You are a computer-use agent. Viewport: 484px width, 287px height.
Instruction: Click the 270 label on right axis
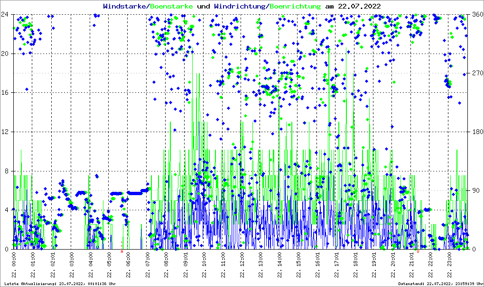click(476, 73)
